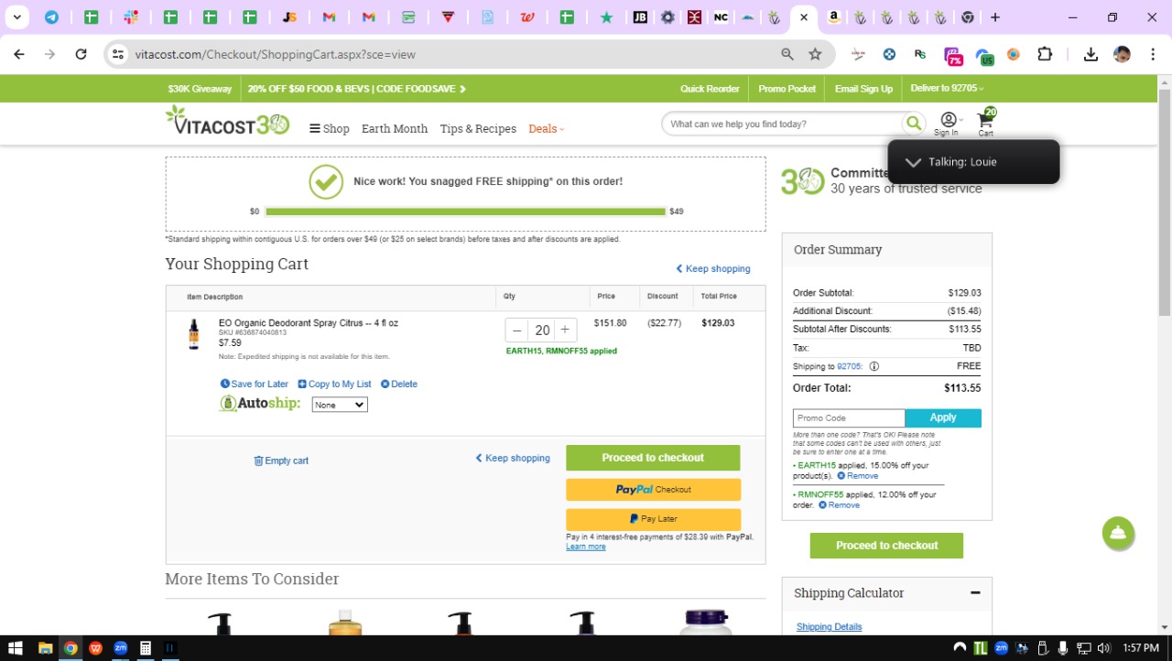
Task: Click the system tray volume icon
Action: 1103,648
